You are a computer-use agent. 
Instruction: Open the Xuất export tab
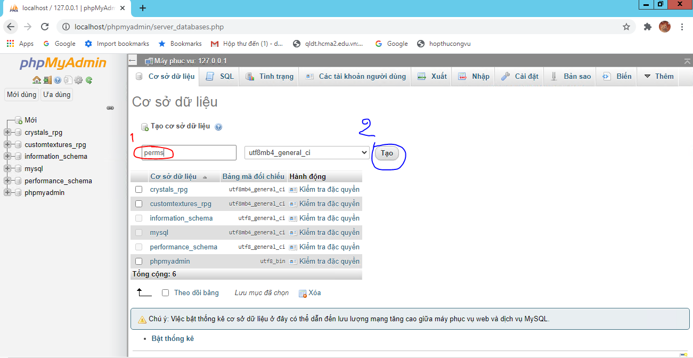[432, 76]
